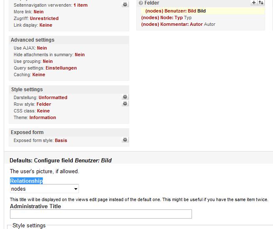Open Darstellung settings via its gear icon
Viewport: 273px width, 229px height.
(x=125, y=97)
